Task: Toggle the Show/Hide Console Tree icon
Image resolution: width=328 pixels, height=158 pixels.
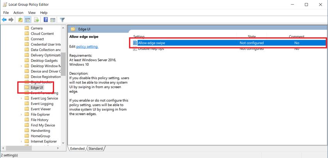Action: click(x=28, y=20)
